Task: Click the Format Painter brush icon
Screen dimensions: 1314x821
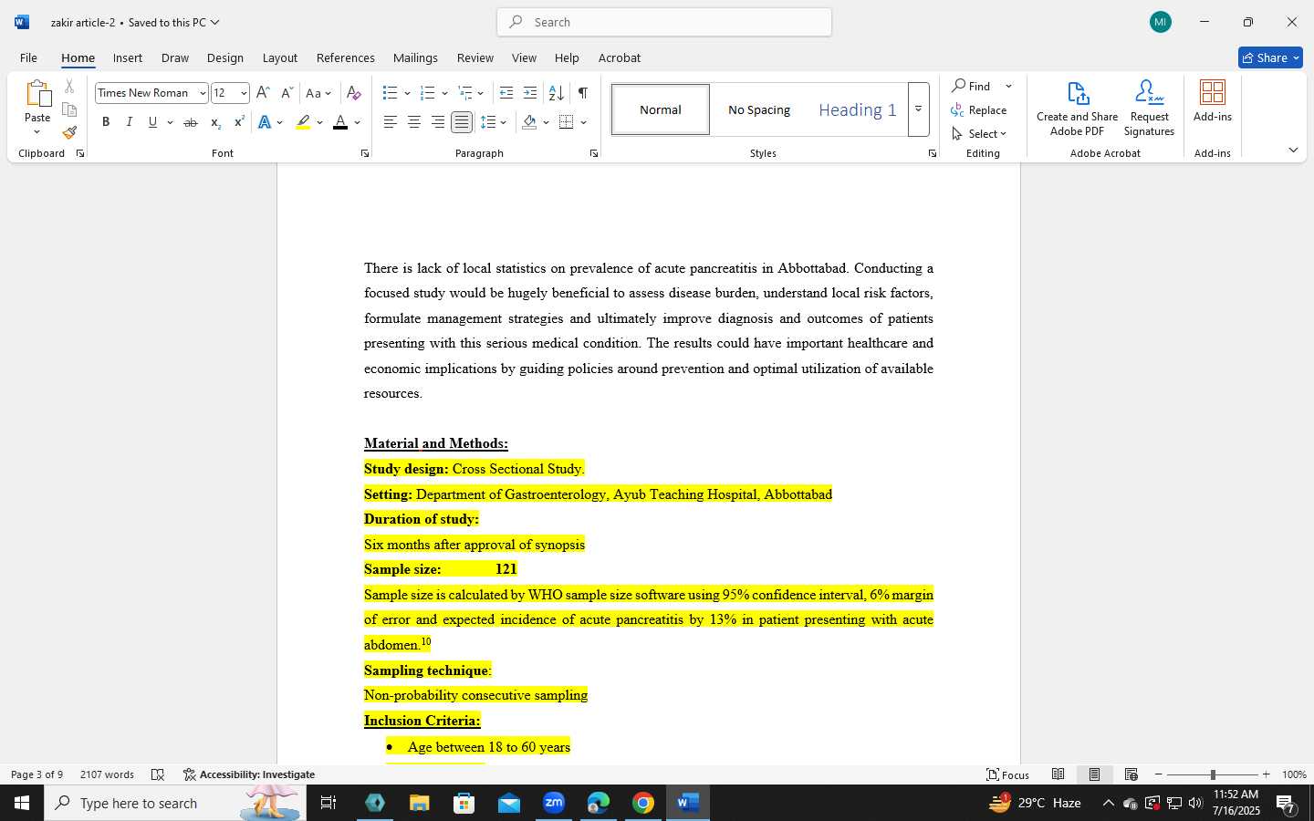Action: coord(69,132)
